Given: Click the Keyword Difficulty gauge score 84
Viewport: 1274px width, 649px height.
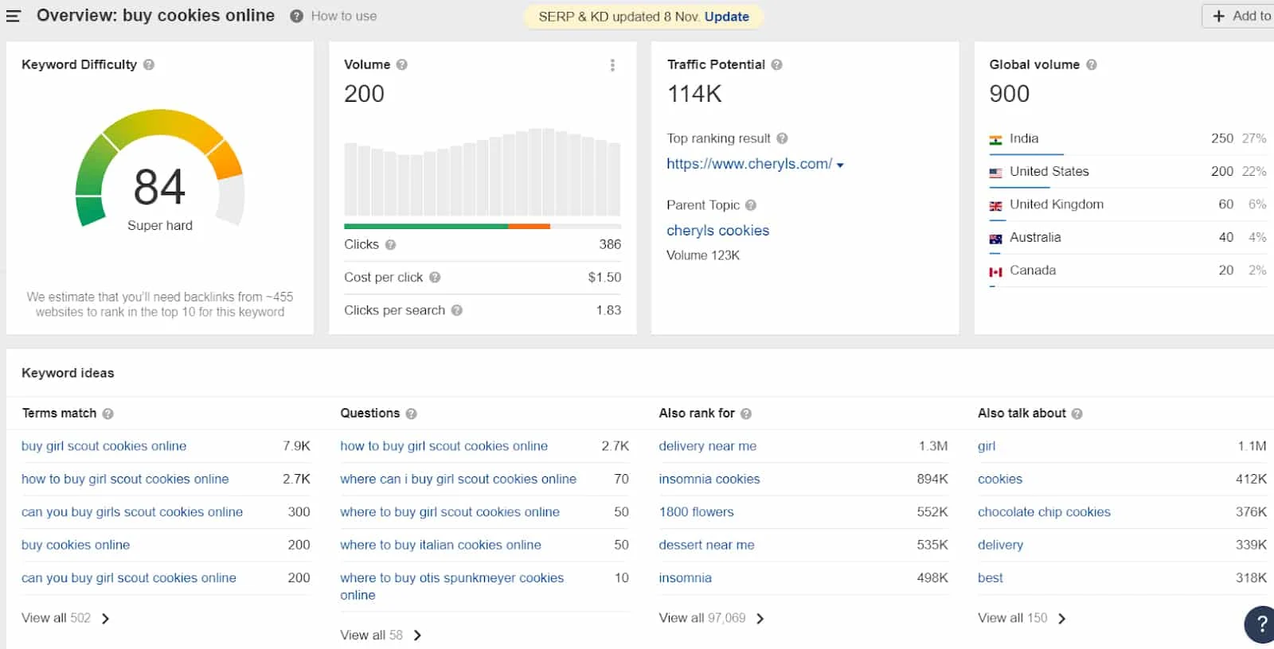Looking at the screenshot, I should (x=159, y=188).
